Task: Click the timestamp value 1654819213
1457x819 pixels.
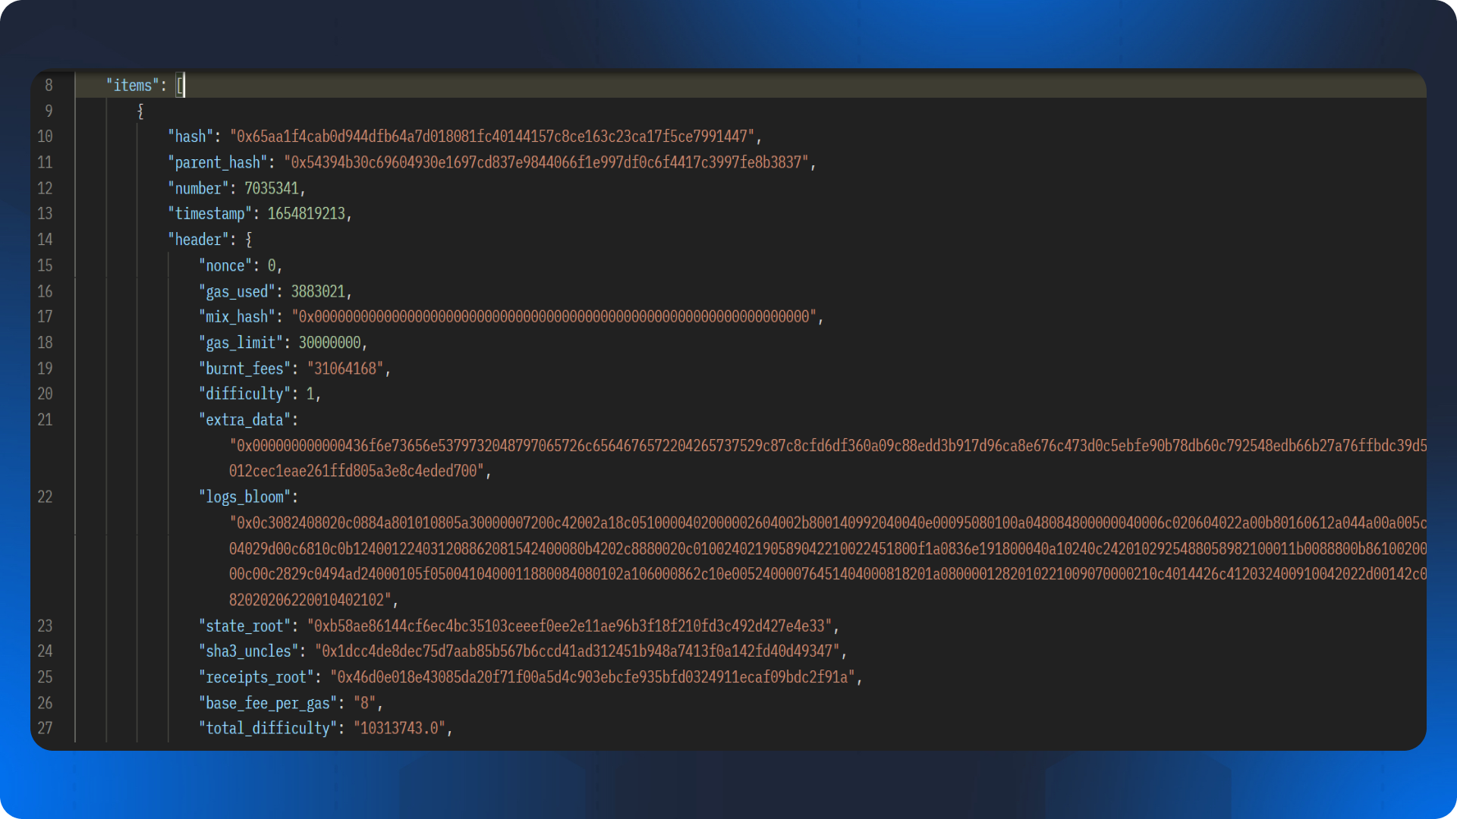Action: click(x=306, y=214)
